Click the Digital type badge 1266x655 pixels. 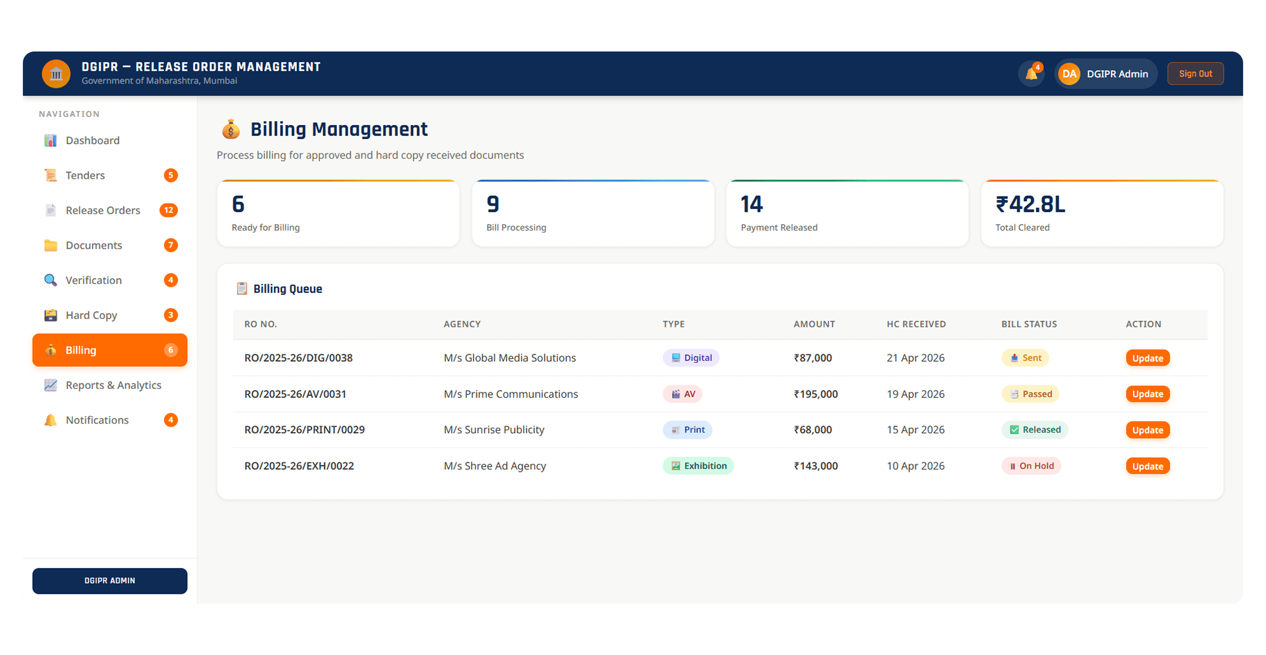coord(691,358)
